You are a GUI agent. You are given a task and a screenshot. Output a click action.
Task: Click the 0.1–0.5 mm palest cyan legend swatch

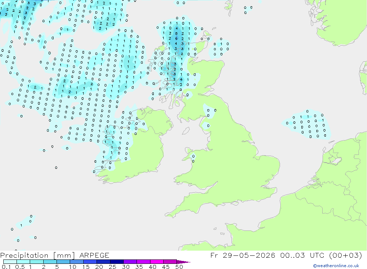[10, 262]
